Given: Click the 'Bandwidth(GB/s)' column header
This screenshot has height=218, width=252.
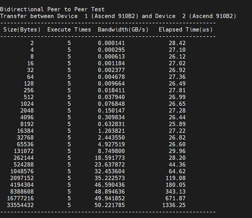Looking at the screenshot, I should [x=123, y=30].
